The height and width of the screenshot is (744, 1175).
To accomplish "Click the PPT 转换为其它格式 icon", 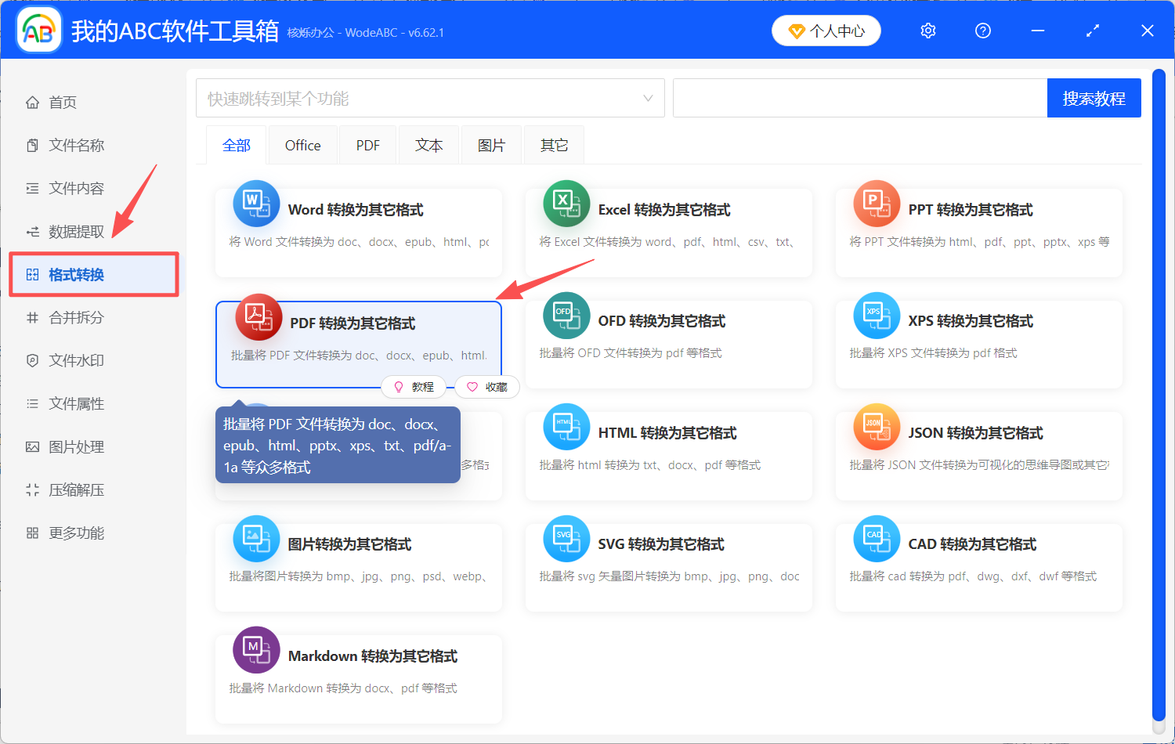I will coord(876,203).
